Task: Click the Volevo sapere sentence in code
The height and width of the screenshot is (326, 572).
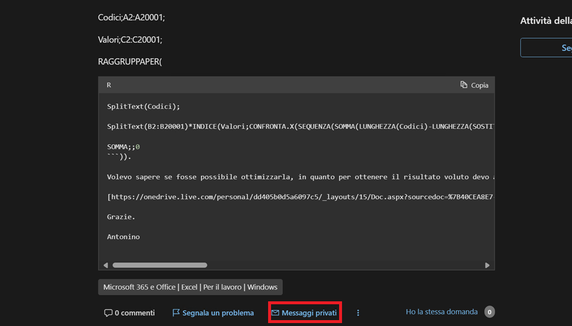Action: click(300, 177)
